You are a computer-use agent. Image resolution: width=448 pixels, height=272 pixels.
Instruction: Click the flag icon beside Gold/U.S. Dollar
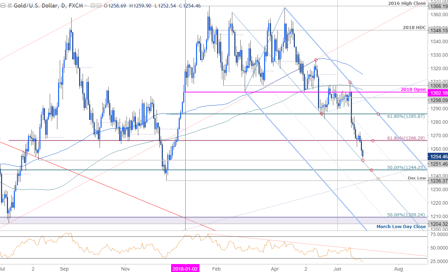click(x=10, y=6)
